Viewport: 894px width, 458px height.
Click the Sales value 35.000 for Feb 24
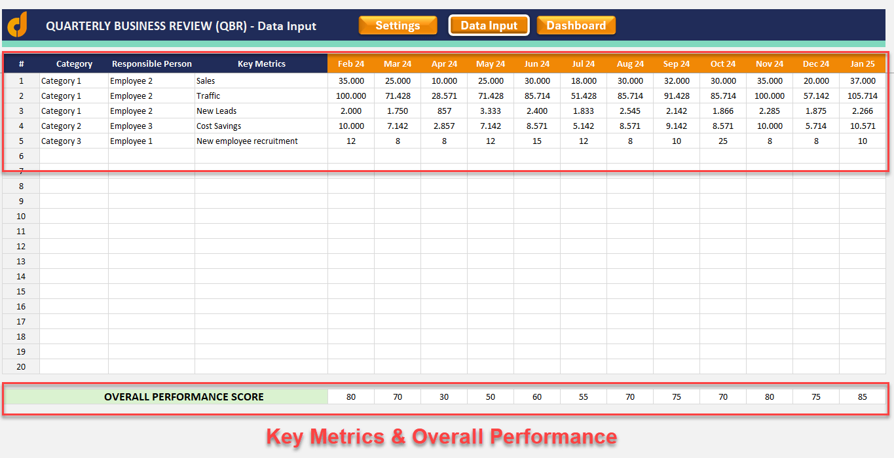pyautogui.click(x=351, y=80)
